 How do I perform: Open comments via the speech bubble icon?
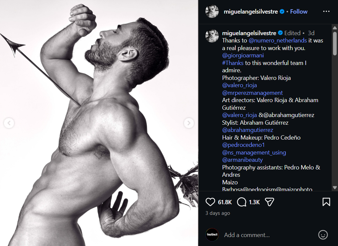pyautogui.click(x=242, y=202)
